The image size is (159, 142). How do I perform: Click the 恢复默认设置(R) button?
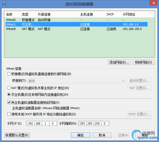pos(17,135)
